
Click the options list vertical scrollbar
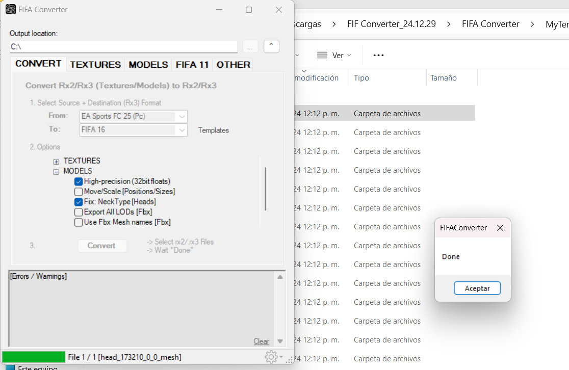266,189
